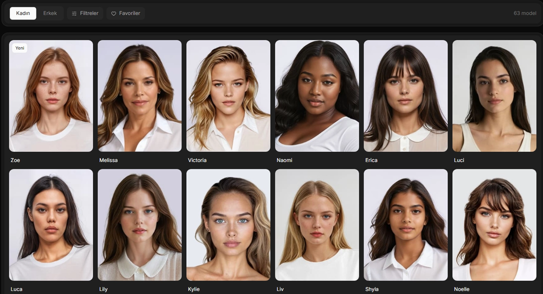Switch to the Kadın tab
Image resolution: width=543 pixels, height=294 pixels.
(x=23, y=13)
